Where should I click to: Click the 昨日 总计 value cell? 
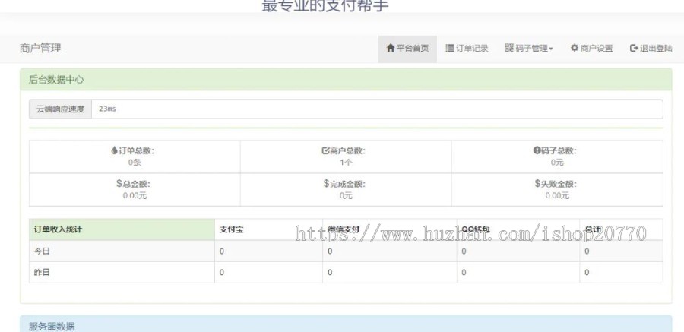621,272
